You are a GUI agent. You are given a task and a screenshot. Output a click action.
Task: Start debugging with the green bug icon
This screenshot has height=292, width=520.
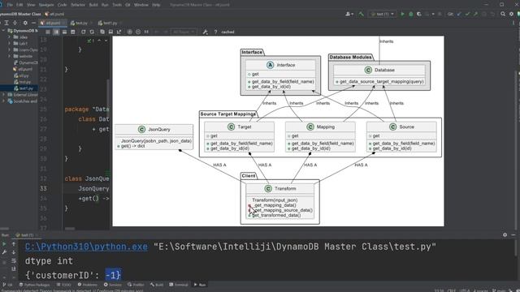[x=410, y=14]
